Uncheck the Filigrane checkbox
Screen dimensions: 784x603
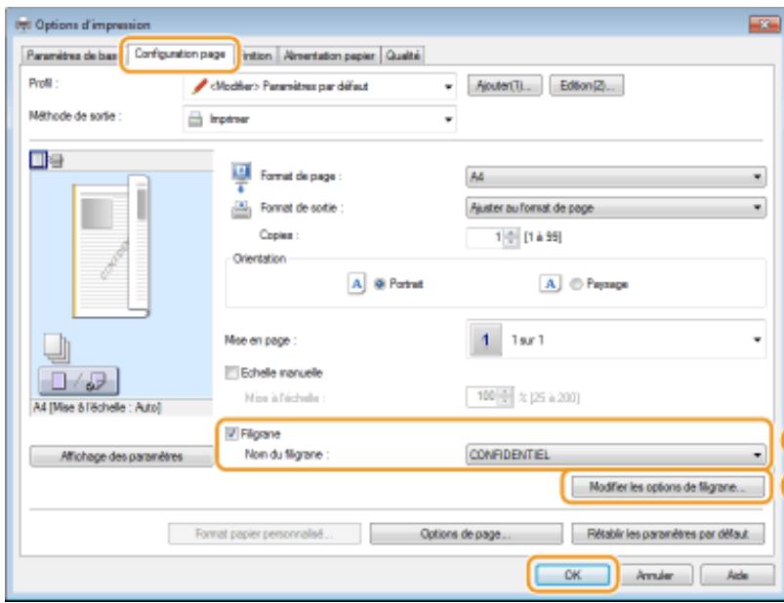coord(231,433)
